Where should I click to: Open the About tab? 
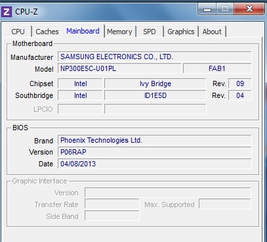(x=212, y=32)
